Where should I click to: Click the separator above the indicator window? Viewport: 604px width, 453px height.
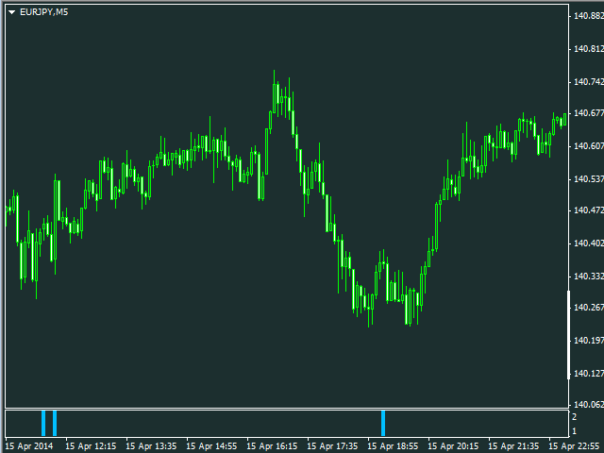click(x=287, y=409)
